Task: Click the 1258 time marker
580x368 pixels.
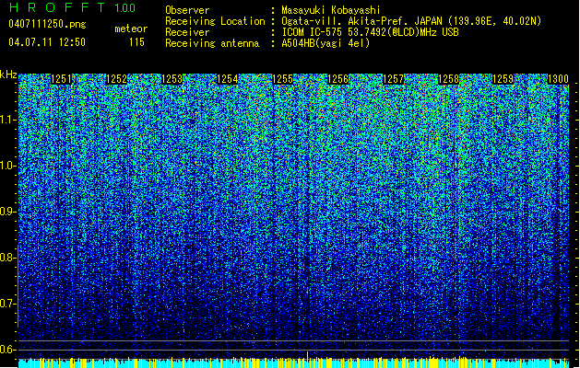Action: (448, 79)
